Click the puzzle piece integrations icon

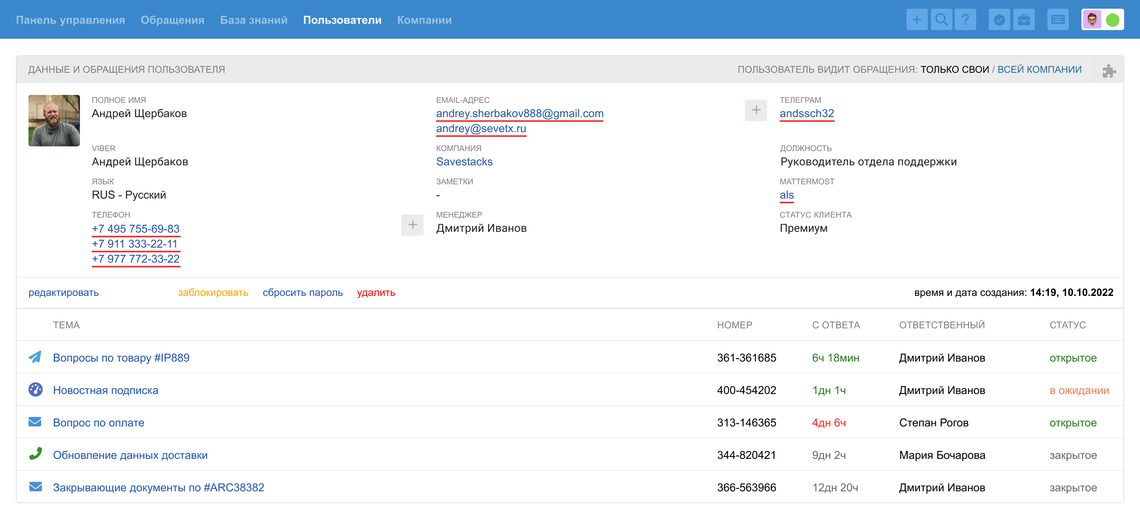pos(1109,70)
